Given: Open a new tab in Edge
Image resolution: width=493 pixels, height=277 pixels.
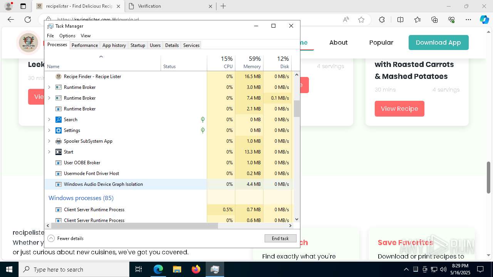Looking at the screenshot, I should point(223,6).
